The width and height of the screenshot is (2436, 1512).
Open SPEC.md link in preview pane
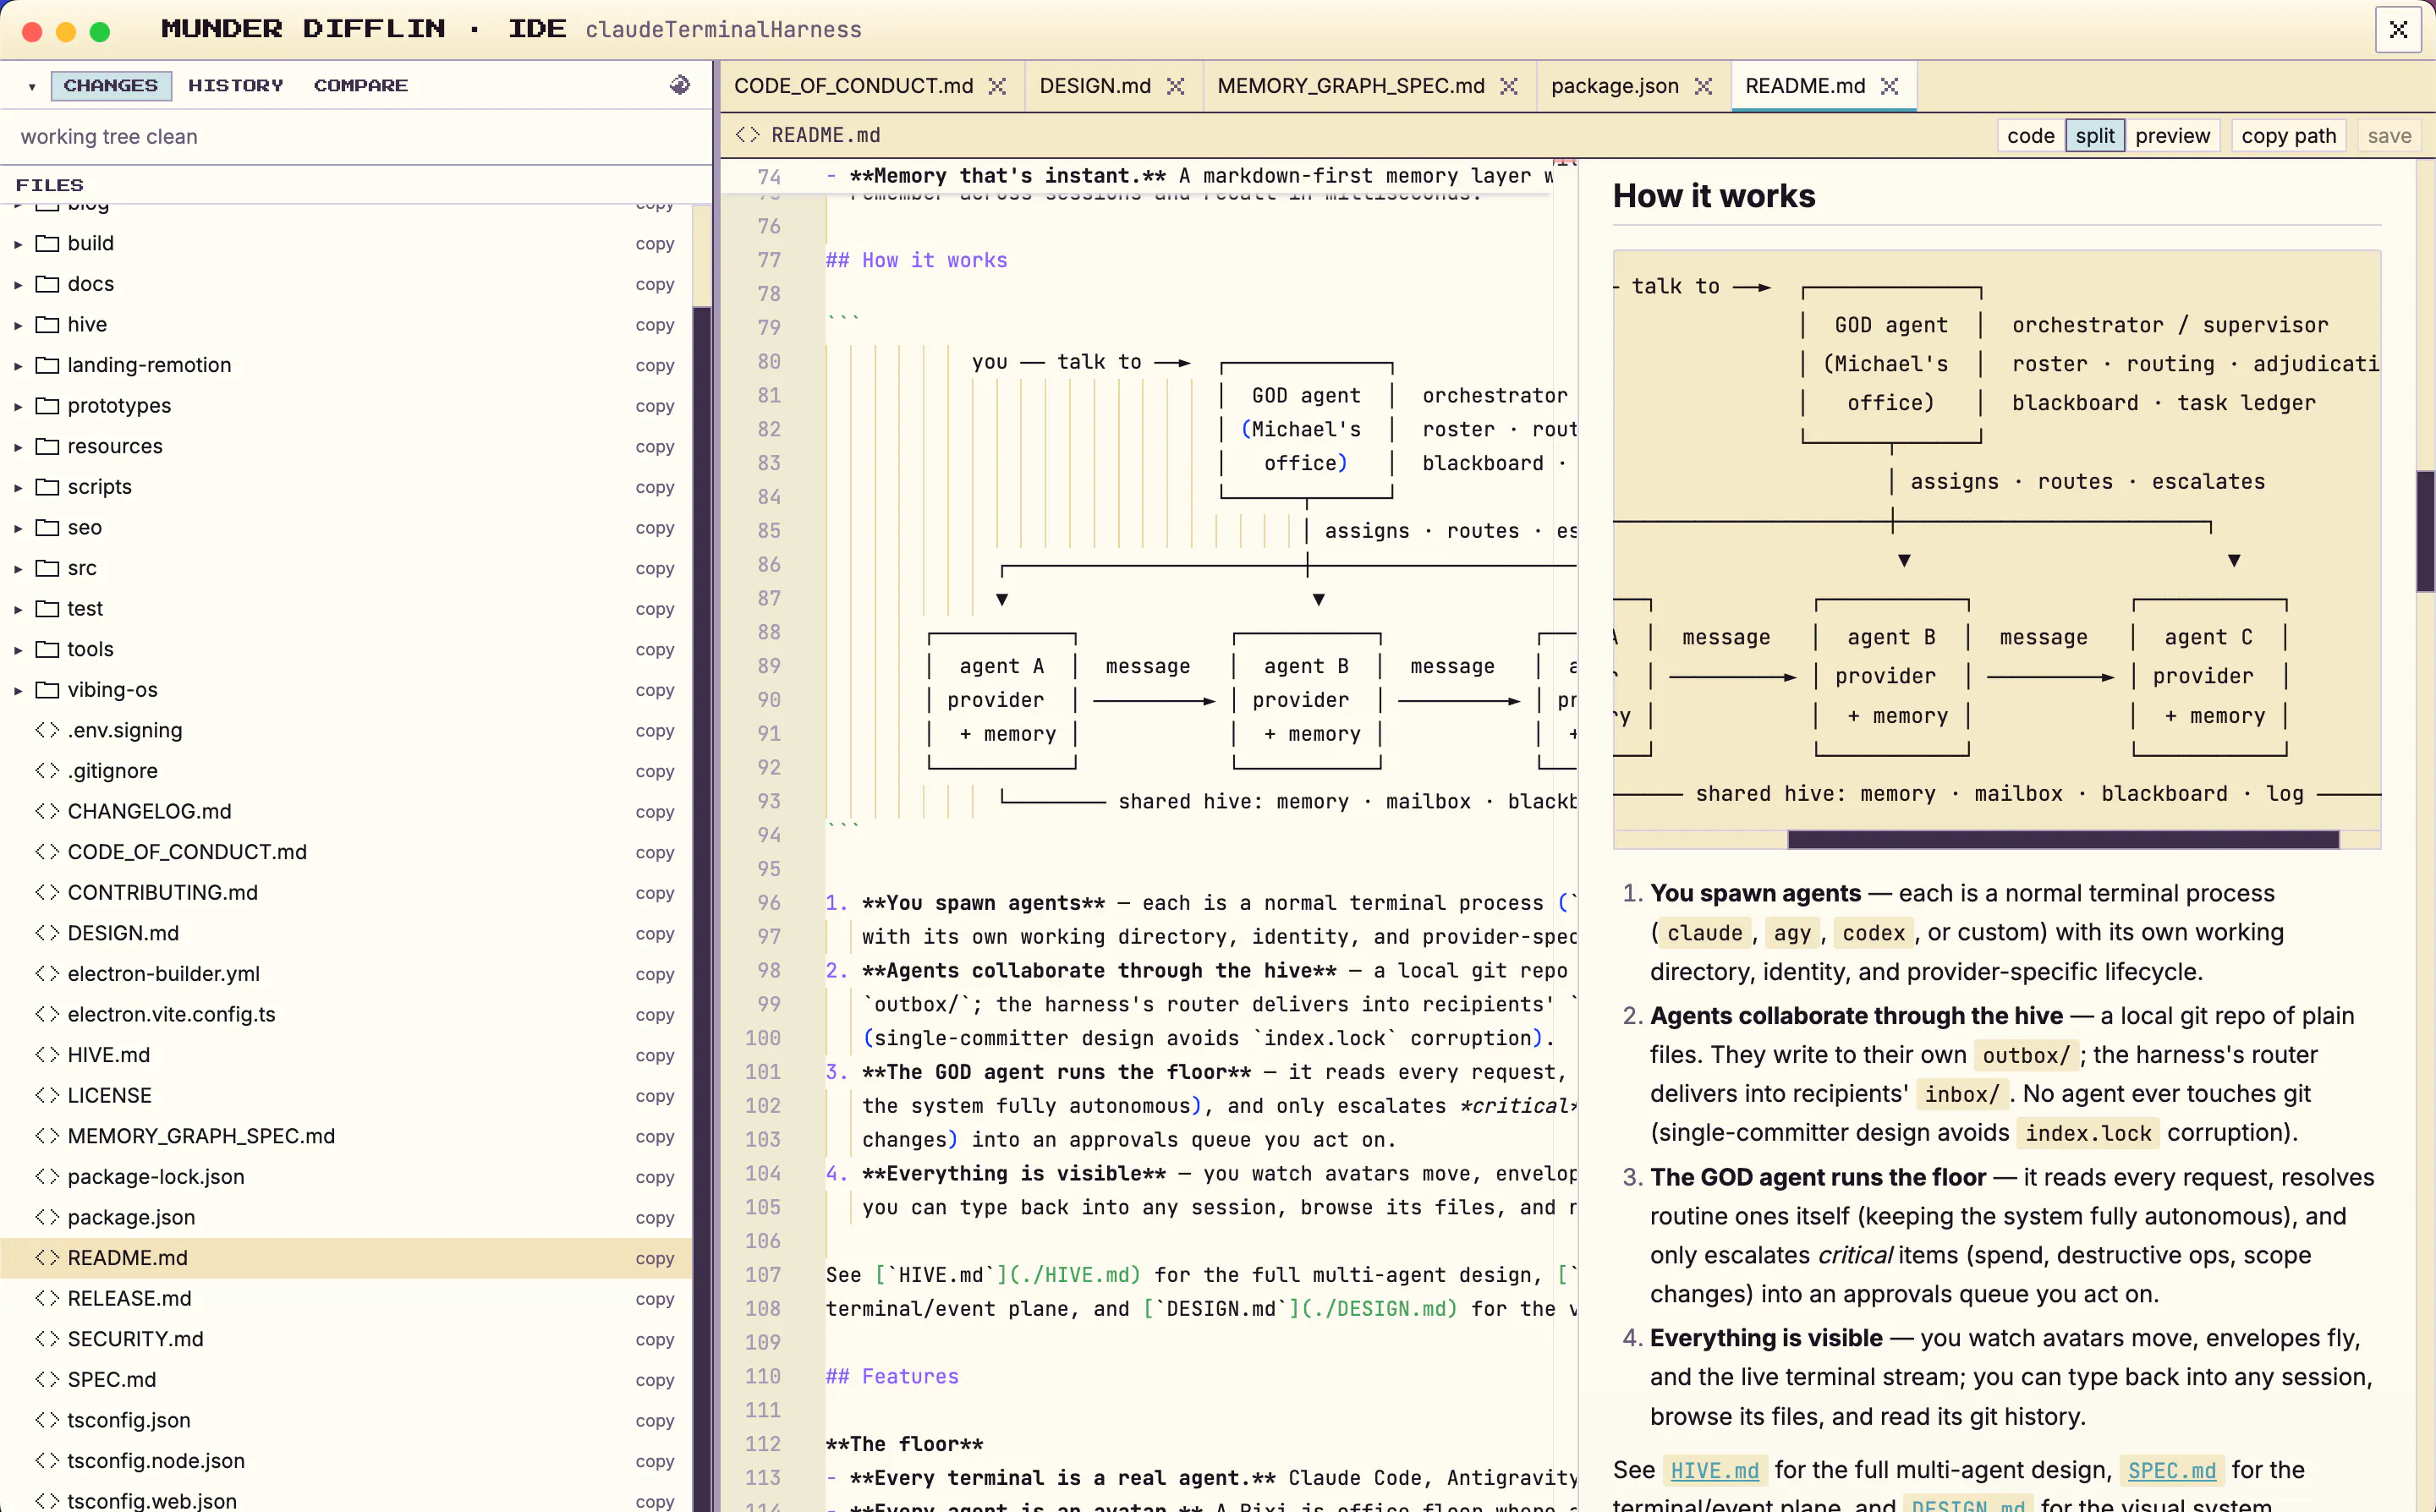2172,1470
